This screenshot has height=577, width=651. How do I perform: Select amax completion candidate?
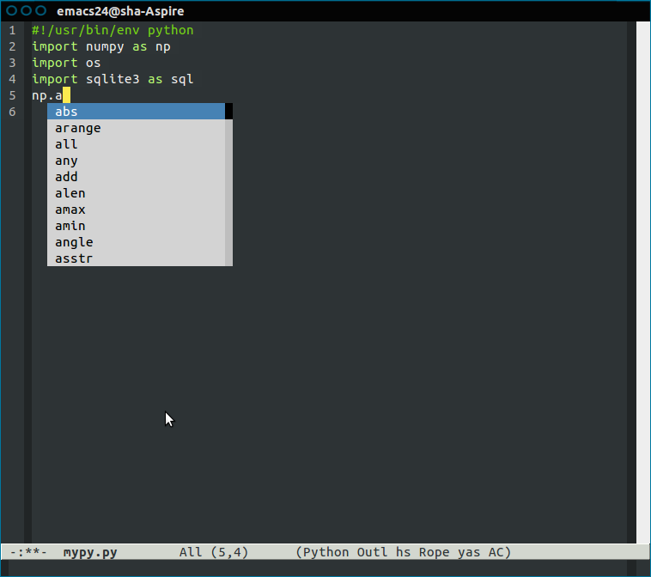coord(136,210)
